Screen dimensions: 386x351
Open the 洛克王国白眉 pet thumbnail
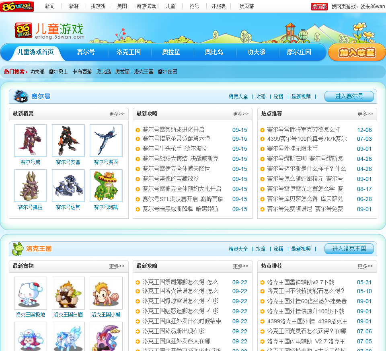(68, 293)
